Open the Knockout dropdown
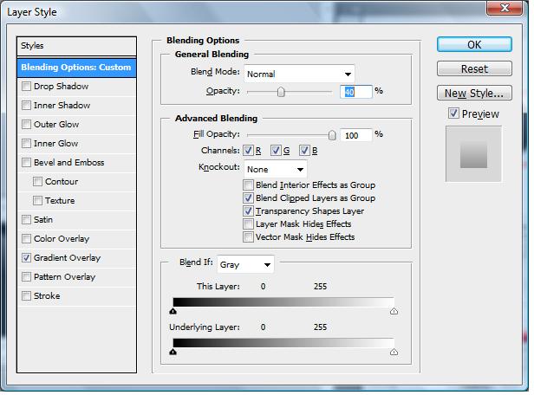 pos(275,169)
